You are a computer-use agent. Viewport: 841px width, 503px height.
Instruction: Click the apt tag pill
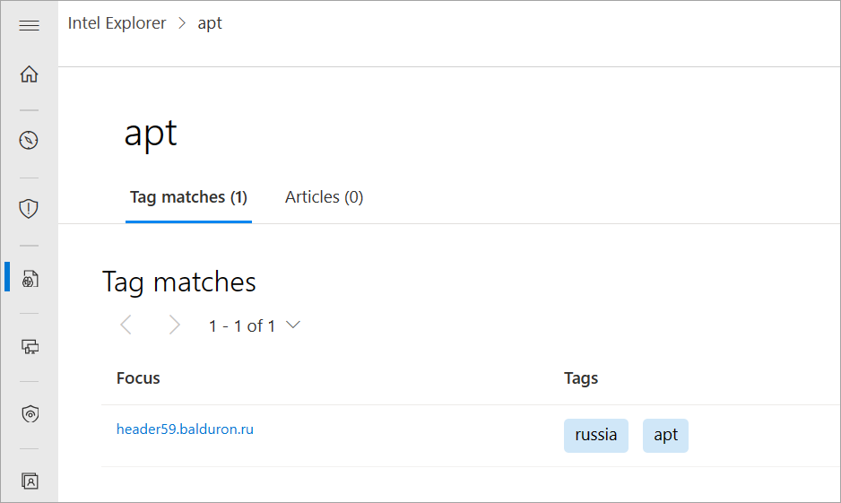[665, 435]
